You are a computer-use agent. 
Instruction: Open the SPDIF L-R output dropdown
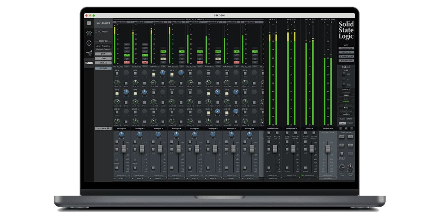[x=328, y=178]
